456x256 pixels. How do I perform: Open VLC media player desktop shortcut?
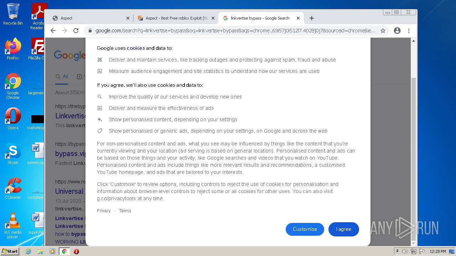(13, 225)
